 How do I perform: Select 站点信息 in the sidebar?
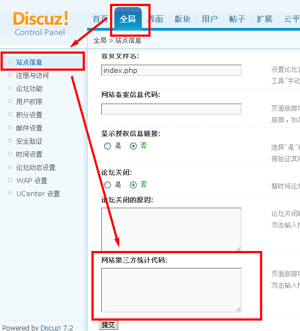[30, 62]
